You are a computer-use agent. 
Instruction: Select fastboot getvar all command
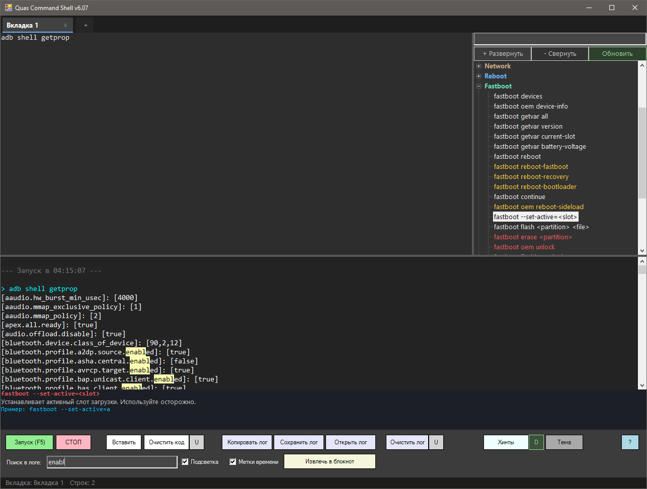[521, 116]
